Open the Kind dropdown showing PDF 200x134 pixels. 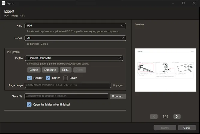pos(75,26)
